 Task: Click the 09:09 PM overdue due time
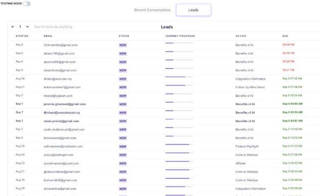coord(288,45)
